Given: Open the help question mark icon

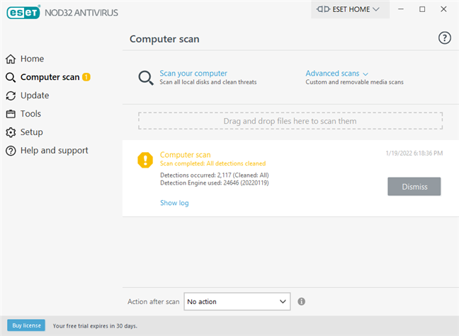Looking at the screenshot, I should point(444,37).
